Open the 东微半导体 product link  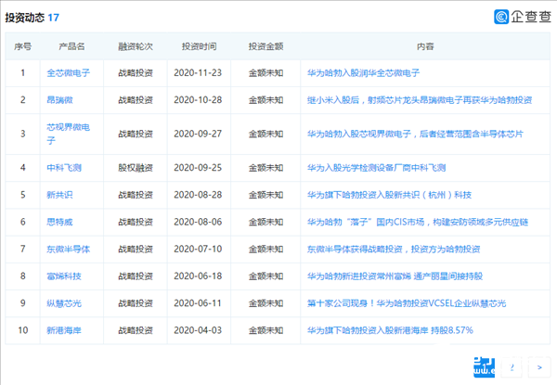[x=68, y=250]
